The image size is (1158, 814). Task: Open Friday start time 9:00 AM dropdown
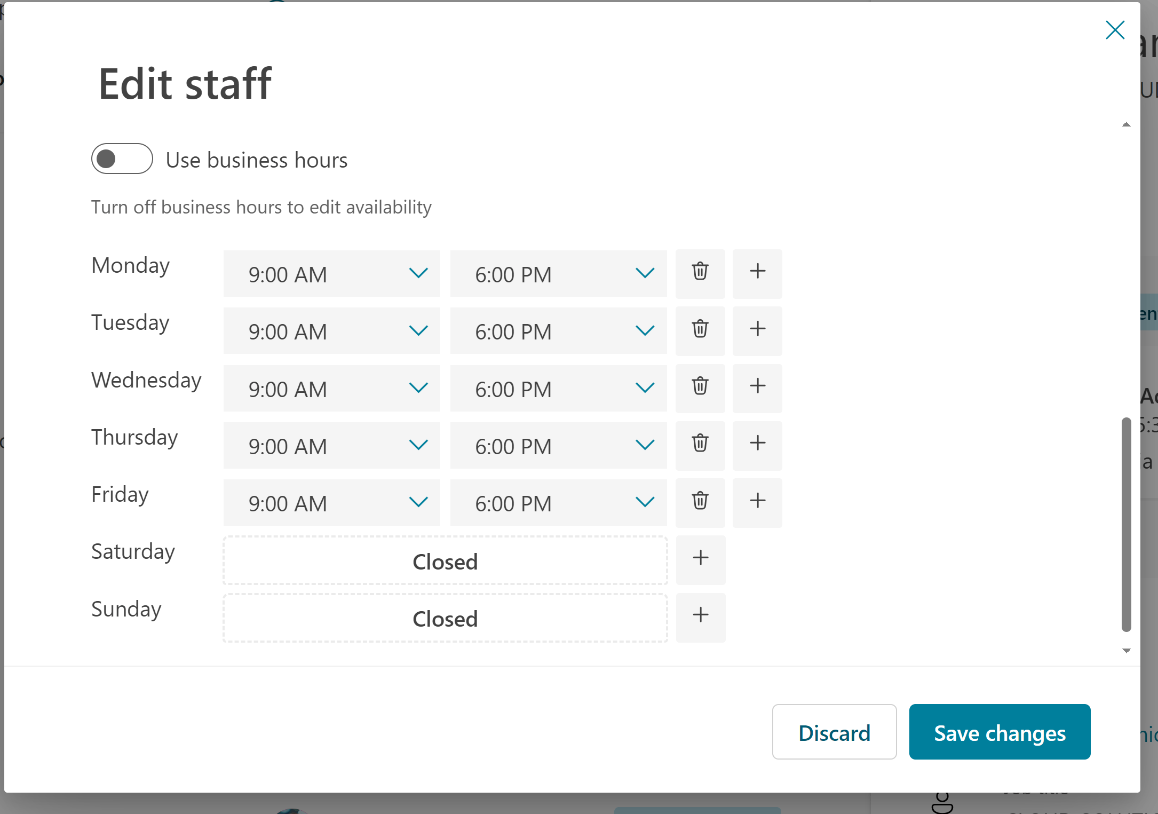tap(331, 502)
